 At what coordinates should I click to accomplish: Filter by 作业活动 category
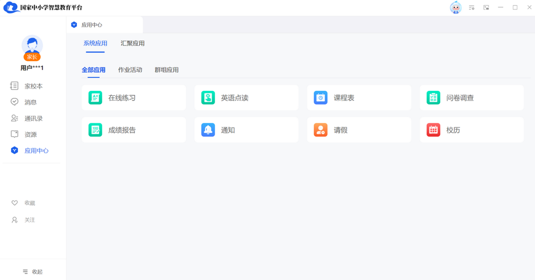point(130,70)
